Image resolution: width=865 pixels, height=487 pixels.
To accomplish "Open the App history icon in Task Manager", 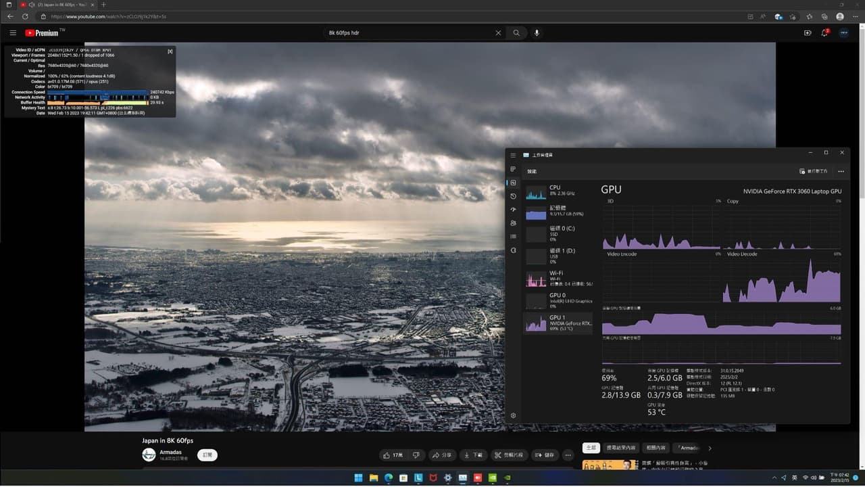I will (513, 196).
